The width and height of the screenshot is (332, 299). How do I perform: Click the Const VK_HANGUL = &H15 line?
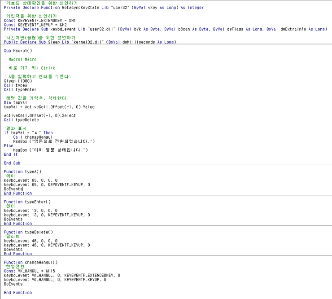click(30, 271)
